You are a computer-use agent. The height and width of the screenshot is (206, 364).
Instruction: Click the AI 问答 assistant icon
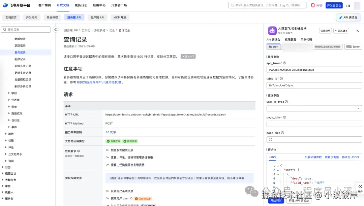316,5
